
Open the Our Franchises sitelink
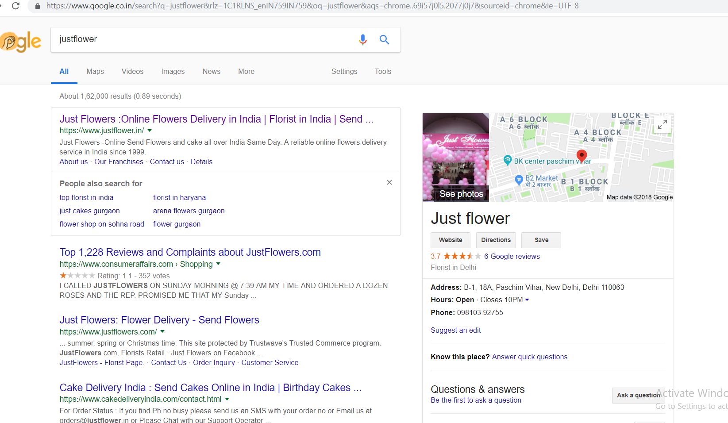(119, 162)
